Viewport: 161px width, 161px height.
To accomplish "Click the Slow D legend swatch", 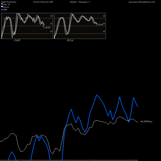I will (x=2, y=4).
